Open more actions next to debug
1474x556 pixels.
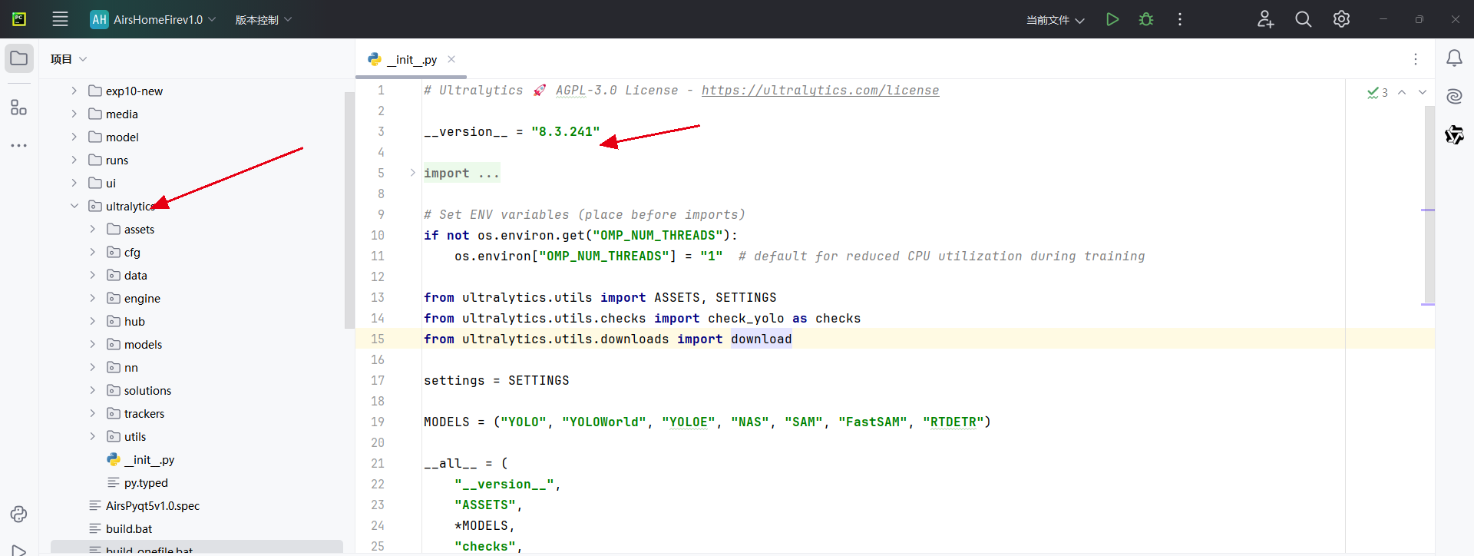1180,19
